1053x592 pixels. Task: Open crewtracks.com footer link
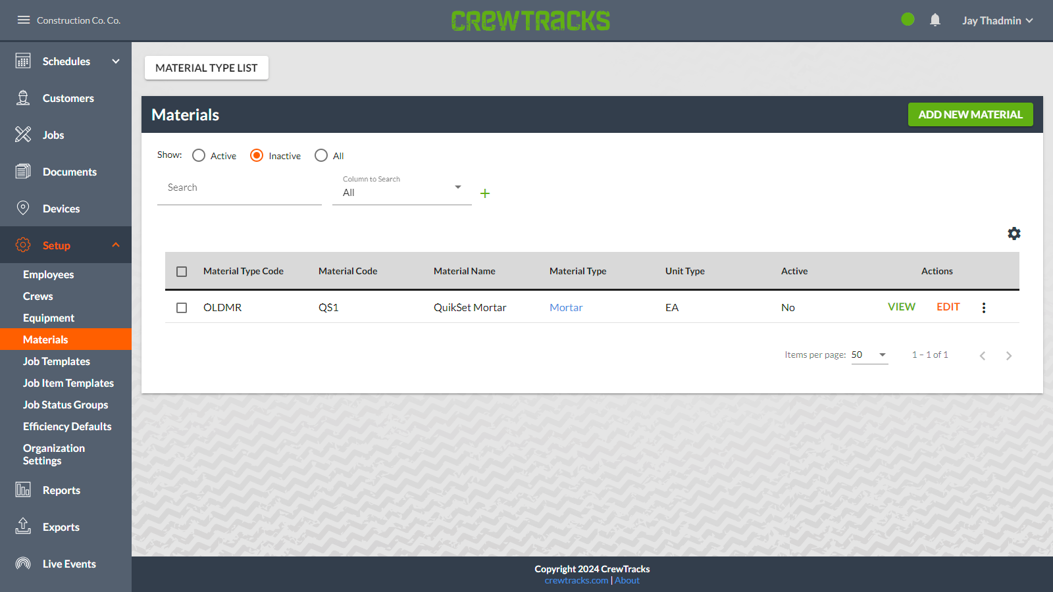(577, 580)
